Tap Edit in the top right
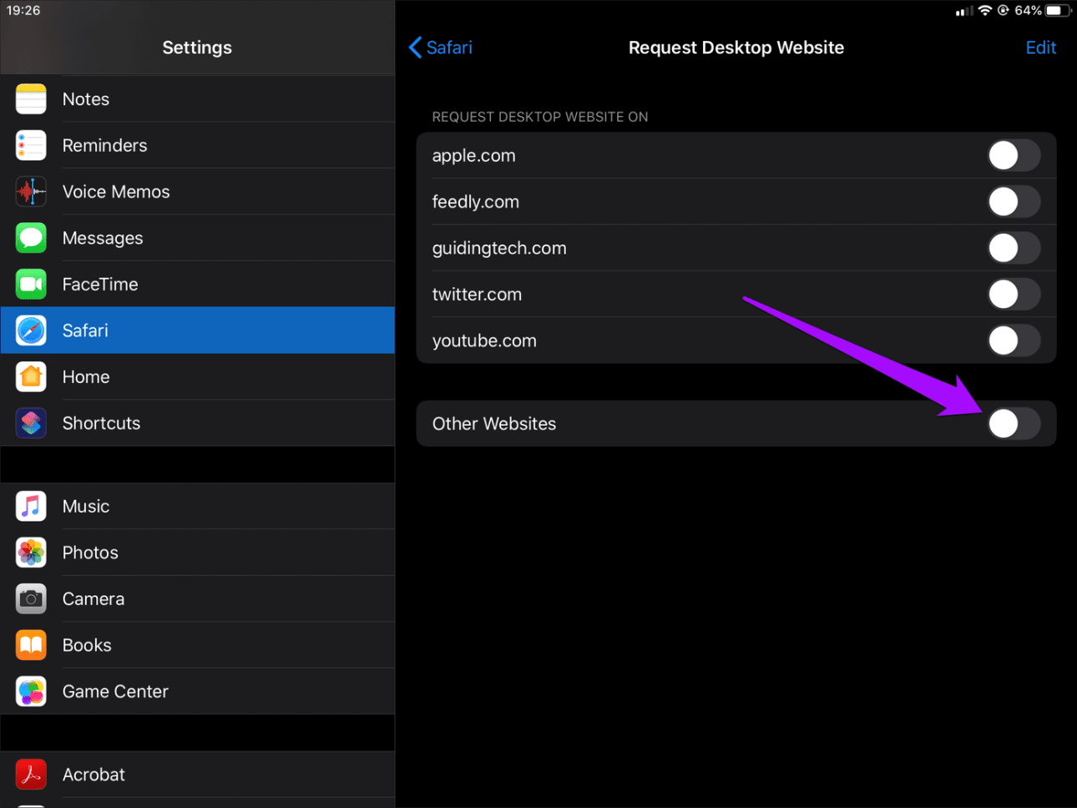 pos(1040,48)
